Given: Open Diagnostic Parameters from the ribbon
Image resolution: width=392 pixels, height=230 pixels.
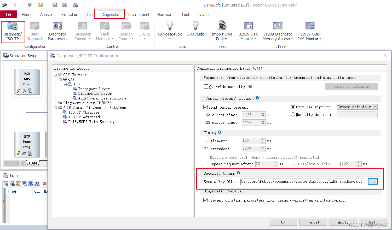Looking at the screenshot, I should coord(57,32).
